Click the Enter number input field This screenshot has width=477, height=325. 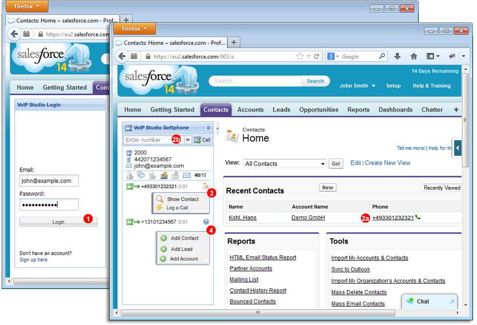tap(149, 140)
